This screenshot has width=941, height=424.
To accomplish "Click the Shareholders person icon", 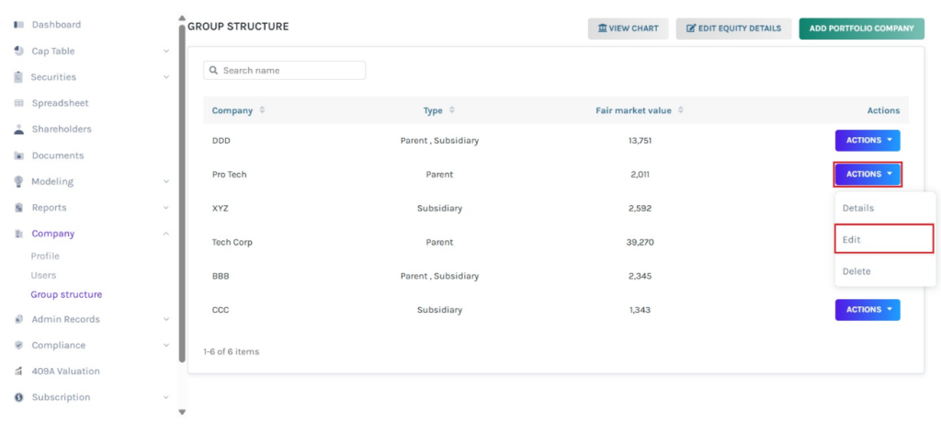I will pos(18,130).
